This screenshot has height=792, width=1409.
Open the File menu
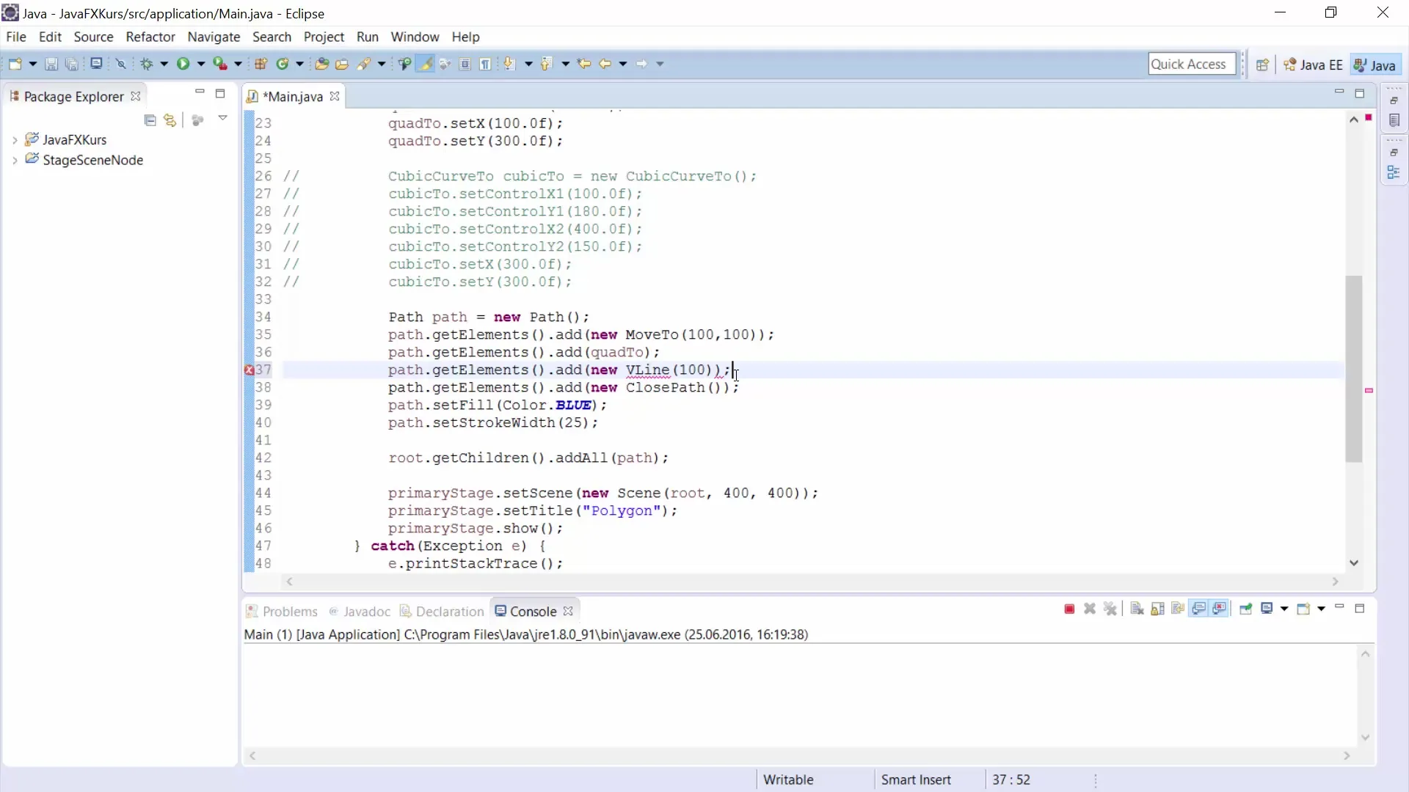[16, 37]
